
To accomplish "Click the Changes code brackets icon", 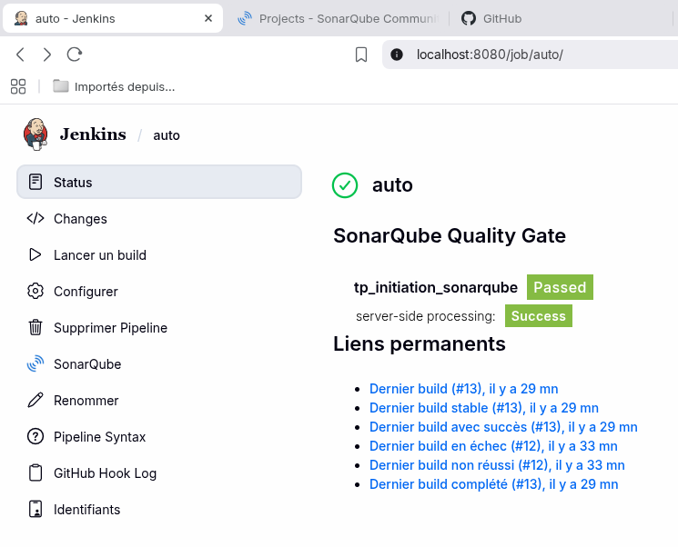I will pyautogui.click(x=35, y=218).
